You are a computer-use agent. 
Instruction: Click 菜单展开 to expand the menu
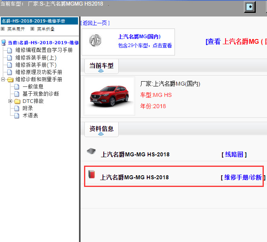pos(16,29)
